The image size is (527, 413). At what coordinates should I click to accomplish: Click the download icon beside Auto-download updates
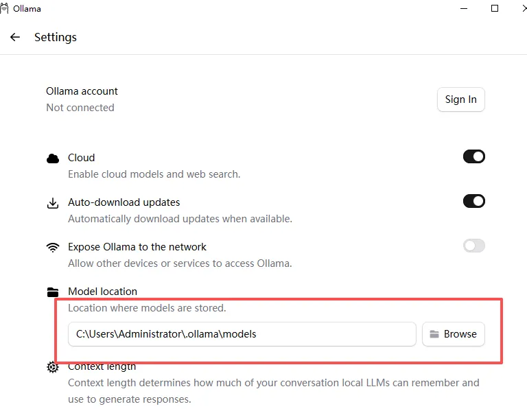click(53, 203)
